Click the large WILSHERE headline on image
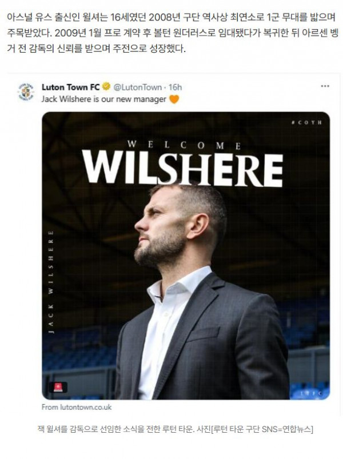 pyautogui.click(x=183, y=169)
